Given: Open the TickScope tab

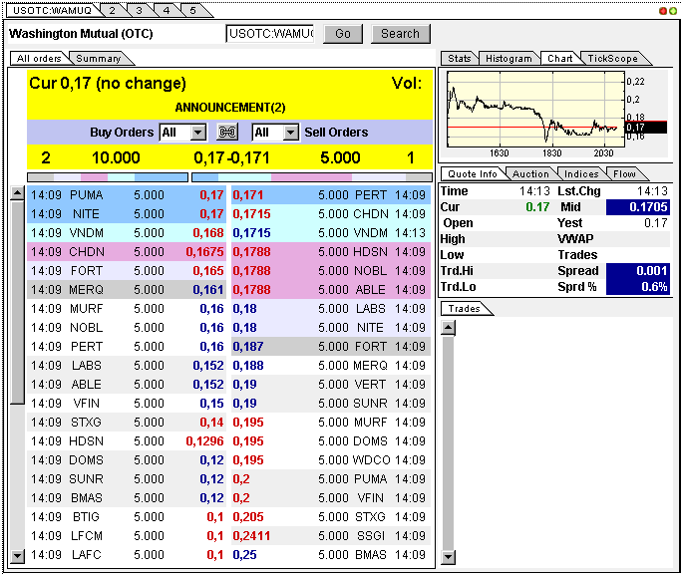Looking at the screenshot, I should click(x=612, y=58).
